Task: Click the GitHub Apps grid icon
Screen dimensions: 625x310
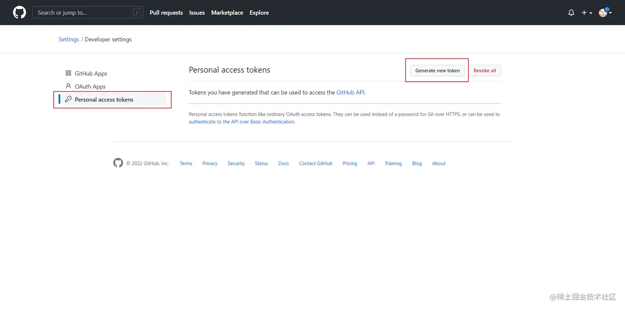Action: click(x=68, y=73)
